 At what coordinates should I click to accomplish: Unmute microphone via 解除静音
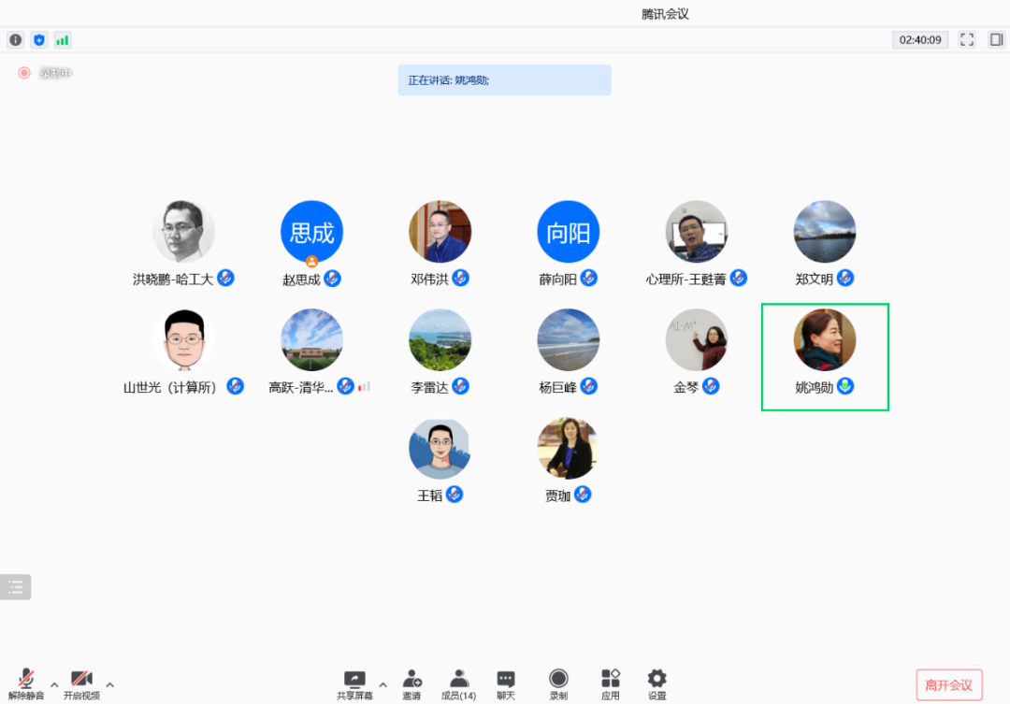click(26, 684)
